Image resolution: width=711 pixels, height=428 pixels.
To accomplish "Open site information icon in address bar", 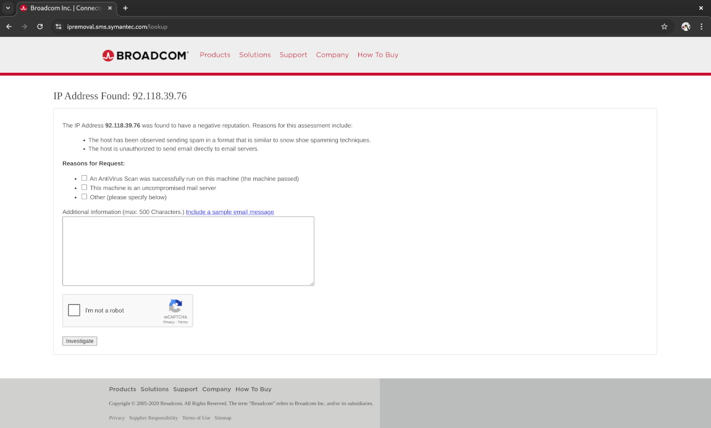I will click(59, 27).
